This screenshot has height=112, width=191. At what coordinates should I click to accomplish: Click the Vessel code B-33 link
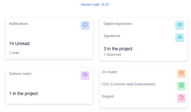coord(95,4)
